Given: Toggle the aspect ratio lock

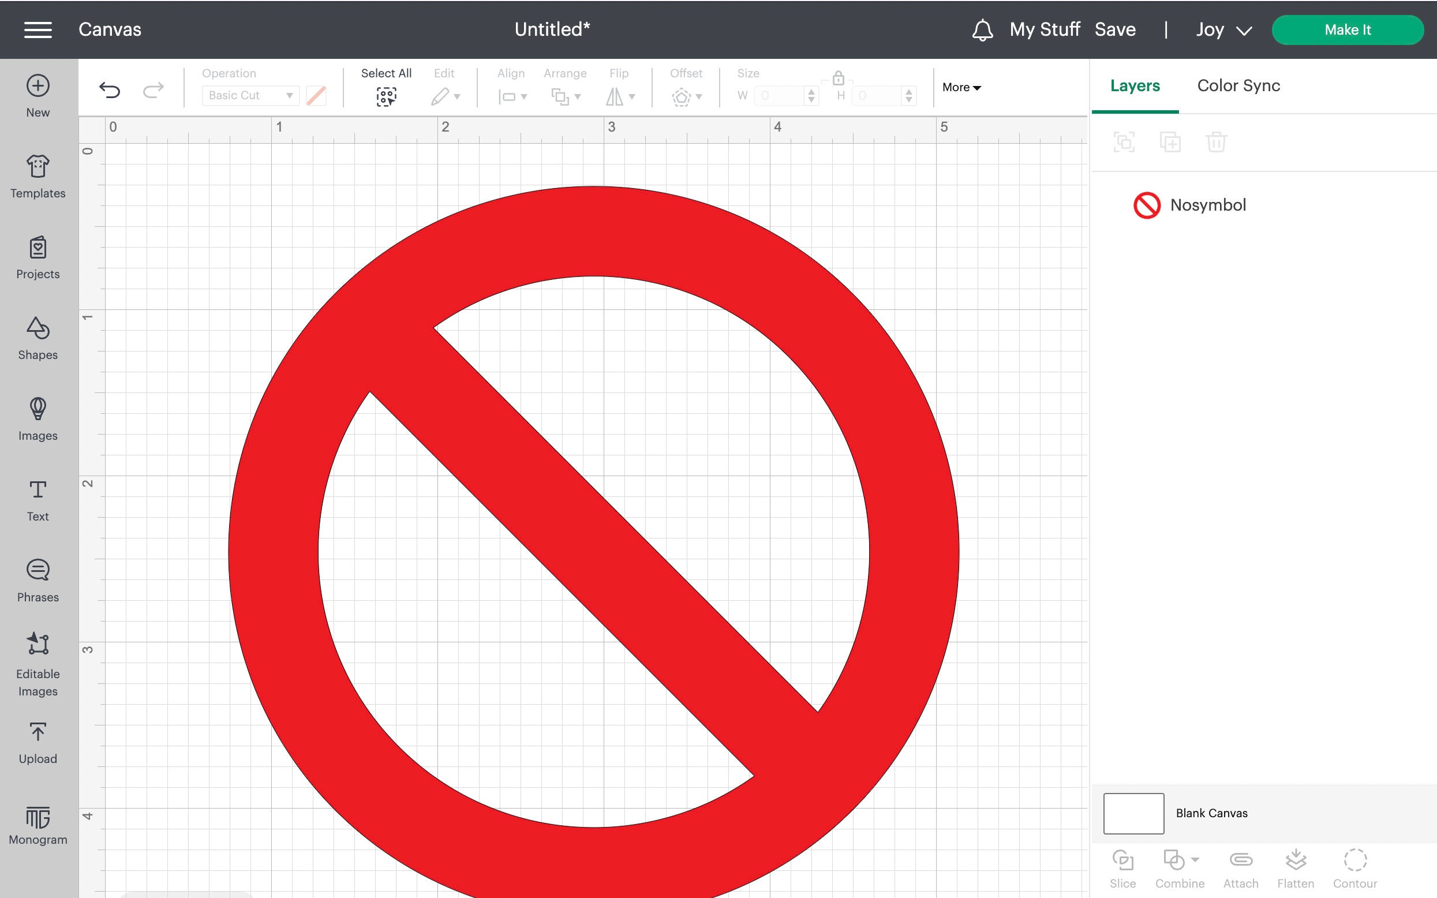Looking at the screenshot, I should [838, 78].
